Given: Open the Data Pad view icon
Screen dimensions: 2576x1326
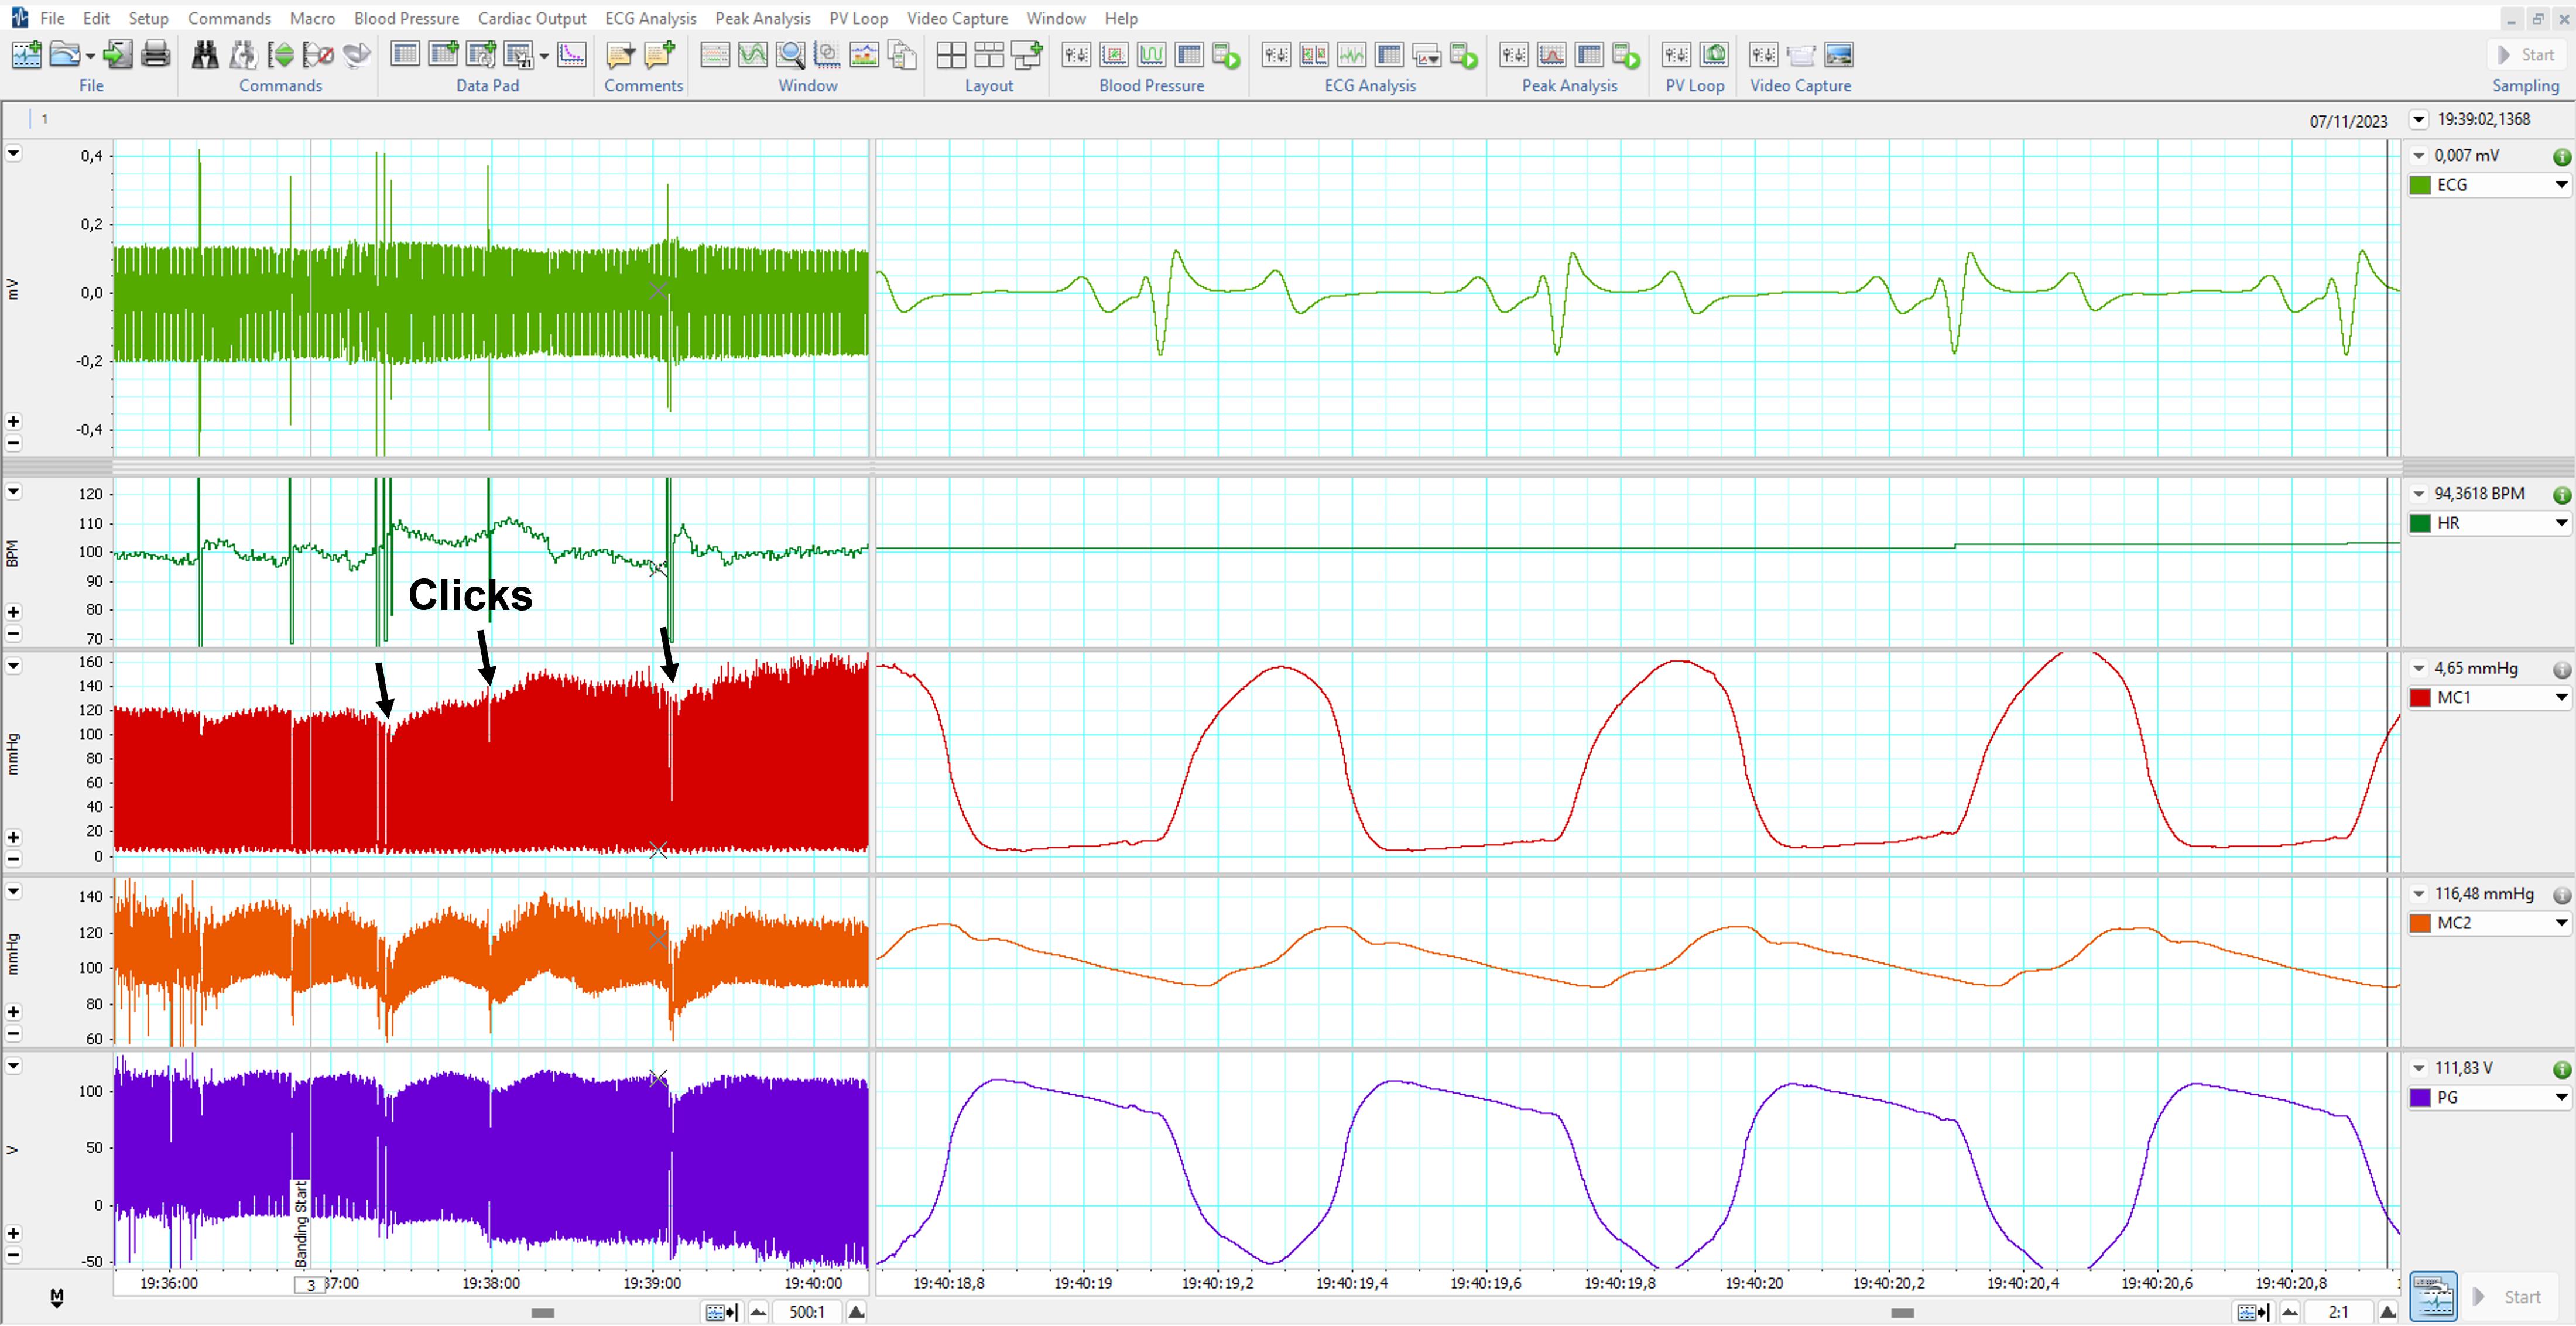Looking at the screenshot, I should (405, 55).
